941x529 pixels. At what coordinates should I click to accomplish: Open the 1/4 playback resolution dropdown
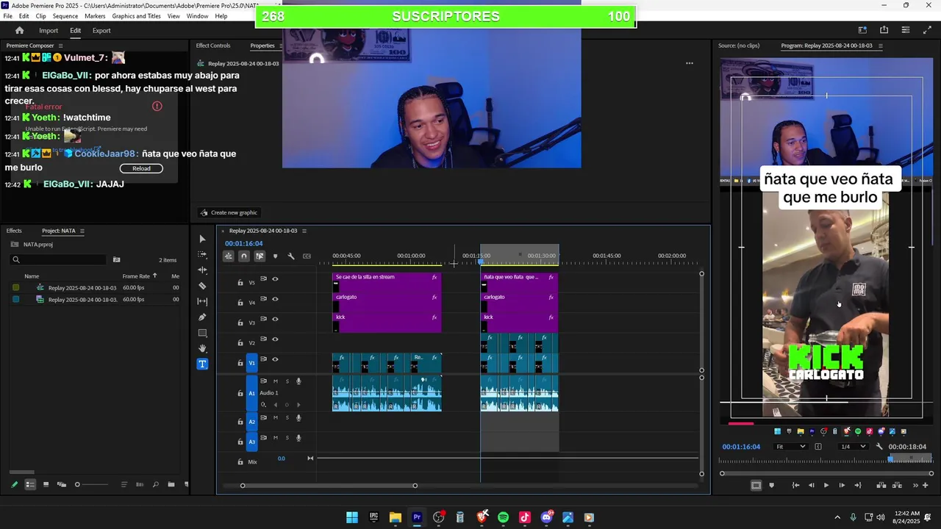854,447
